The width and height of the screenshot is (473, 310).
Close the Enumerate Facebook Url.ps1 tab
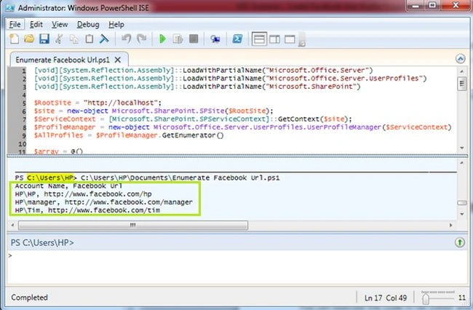(x=118, y=60)
